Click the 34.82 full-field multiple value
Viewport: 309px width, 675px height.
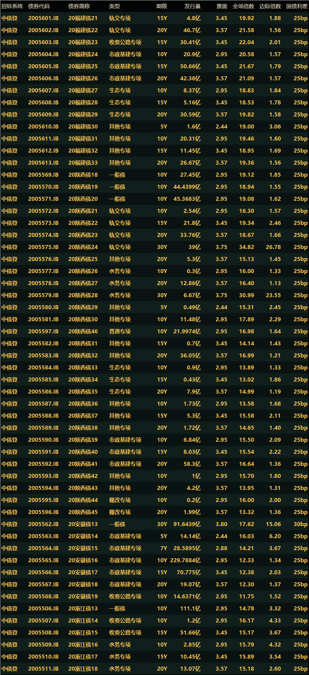247,247
